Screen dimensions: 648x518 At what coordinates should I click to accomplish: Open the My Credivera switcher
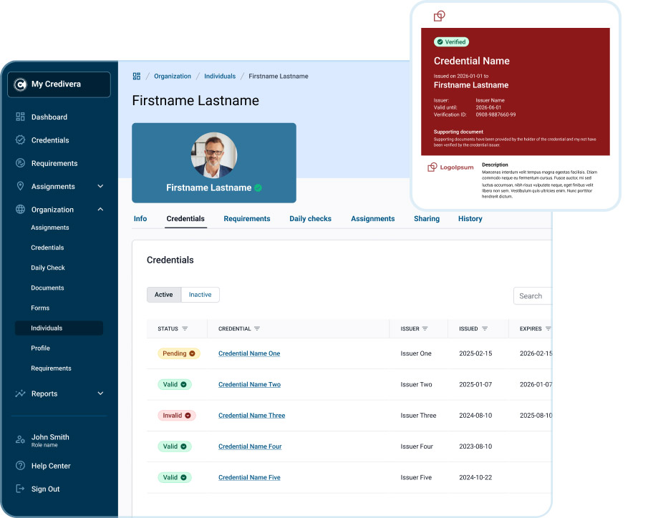point(59,84)
